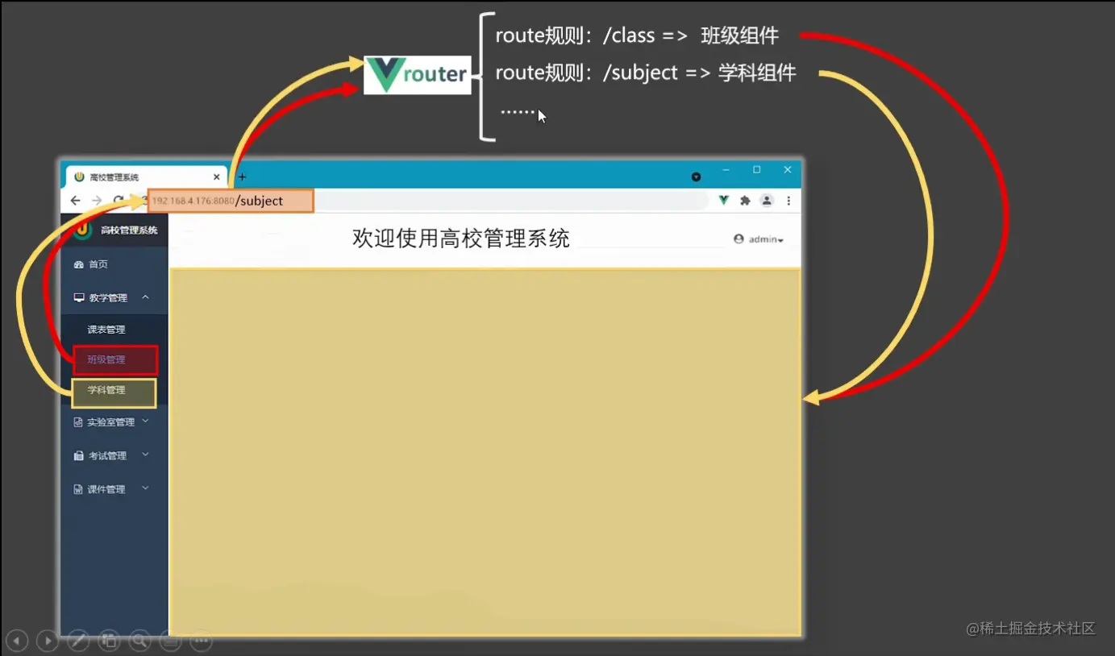Click the lab icon beside 实验室管理
Screen dimensions: 1115x656
[77, 421]
